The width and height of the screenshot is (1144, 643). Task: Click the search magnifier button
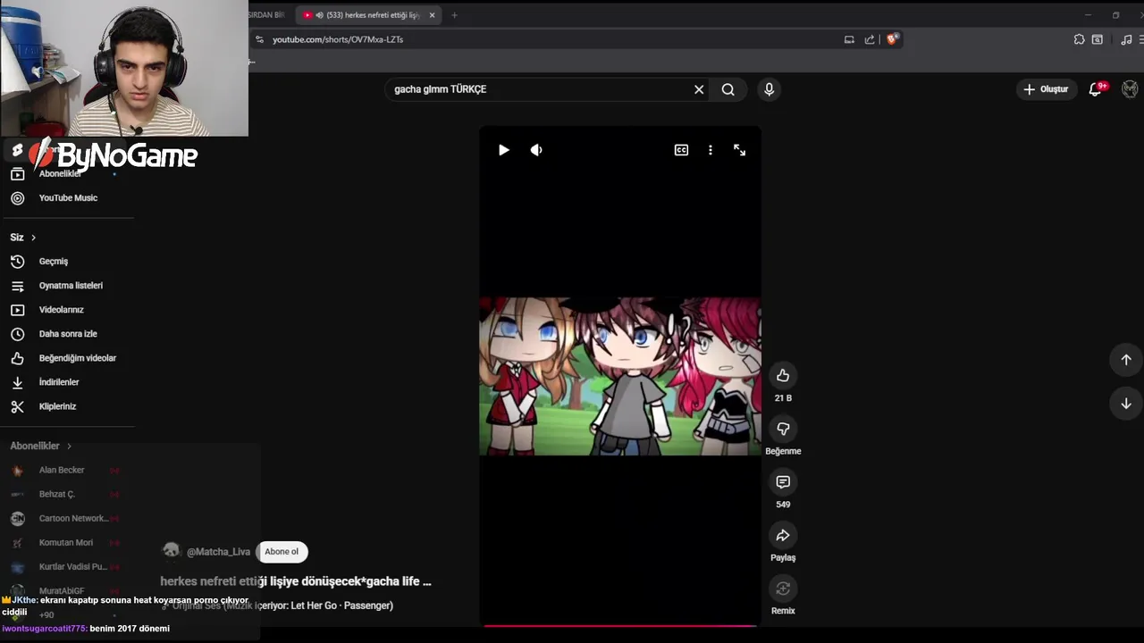click(x=728, y=89)
